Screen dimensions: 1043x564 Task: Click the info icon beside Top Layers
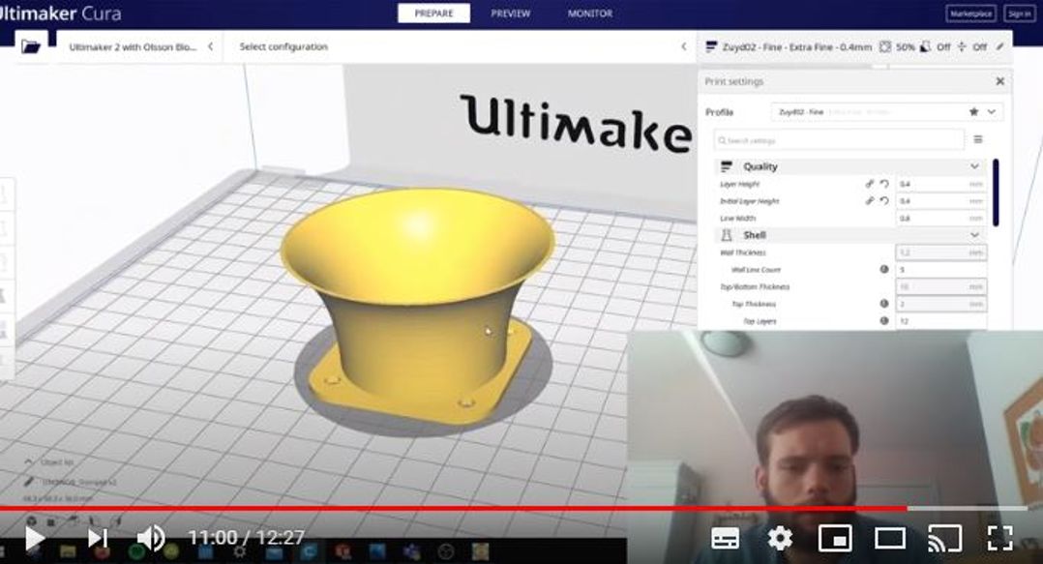coord(884,320)
